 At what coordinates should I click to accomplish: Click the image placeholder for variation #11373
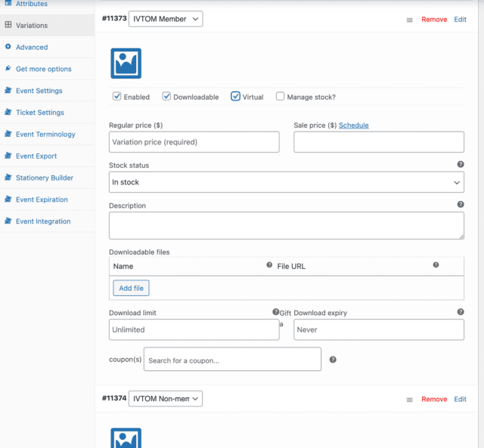126,63
